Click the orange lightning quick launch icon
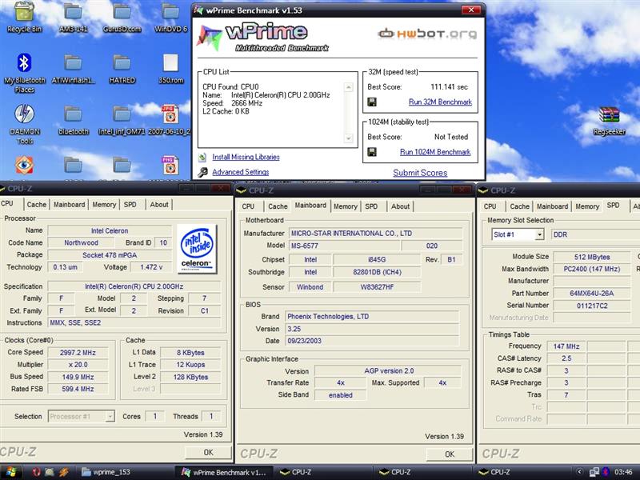640x480 pixels. tap(63, 472)
